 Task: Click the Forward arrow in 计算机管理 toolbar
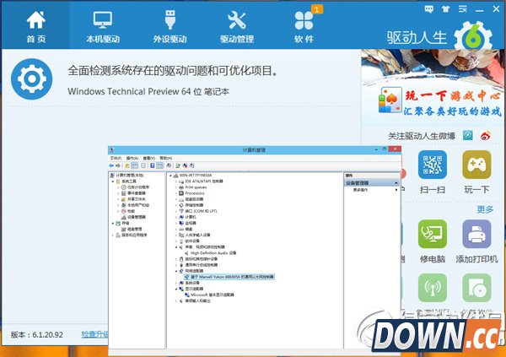click(x=118, y=165)
